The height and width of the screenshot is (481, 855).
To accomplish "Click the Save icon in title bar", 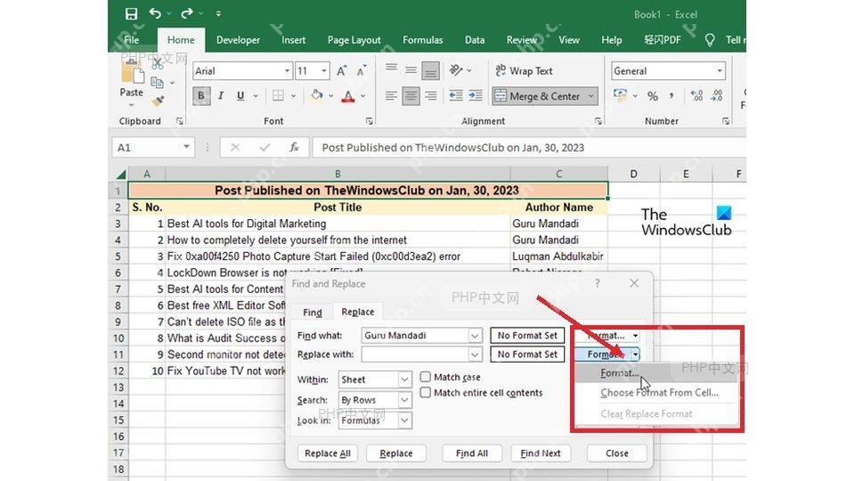I will point(131,13).
